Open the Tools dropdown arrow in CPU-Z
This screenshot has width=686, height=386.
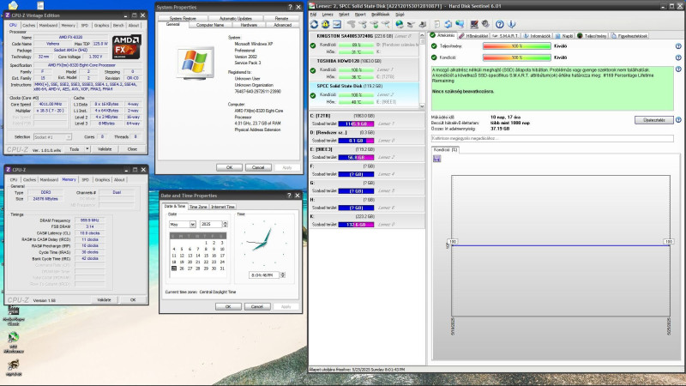(x=87, y=148)
